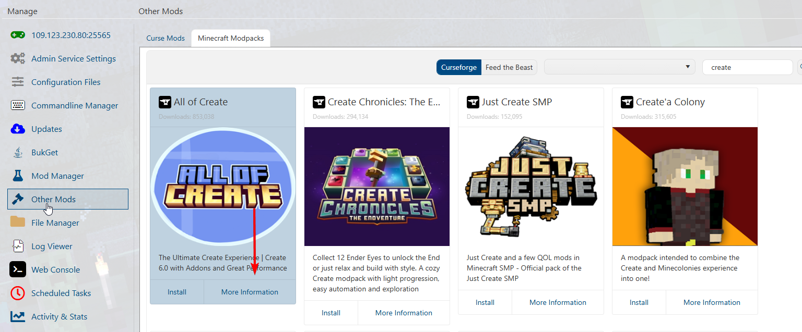This screenshot has height=332, width=802.
Task: Click the green gamepad server icon
Action: 18,35
